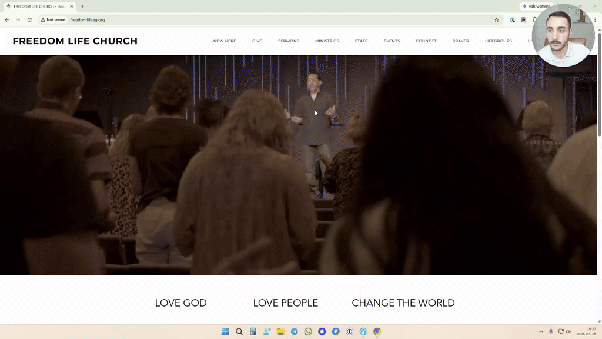Screen dimensions: 602x339
Task: Open the PRAYER page
Action: [x=461, y=41]
